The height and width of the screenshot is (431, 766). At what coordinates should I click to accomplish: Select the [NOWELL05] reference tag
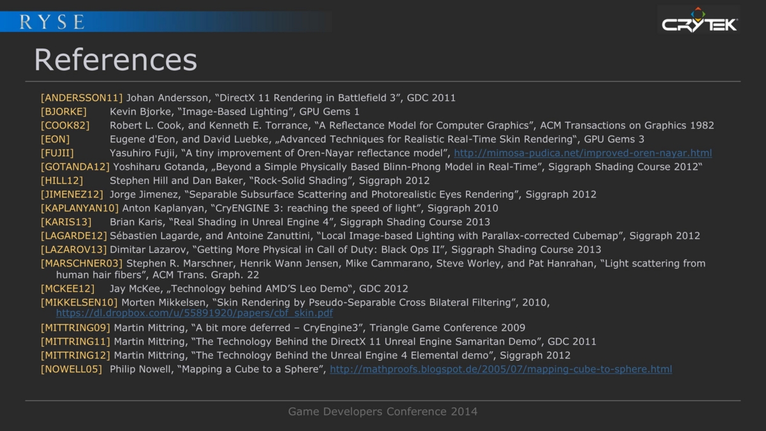tap(71, 369)
